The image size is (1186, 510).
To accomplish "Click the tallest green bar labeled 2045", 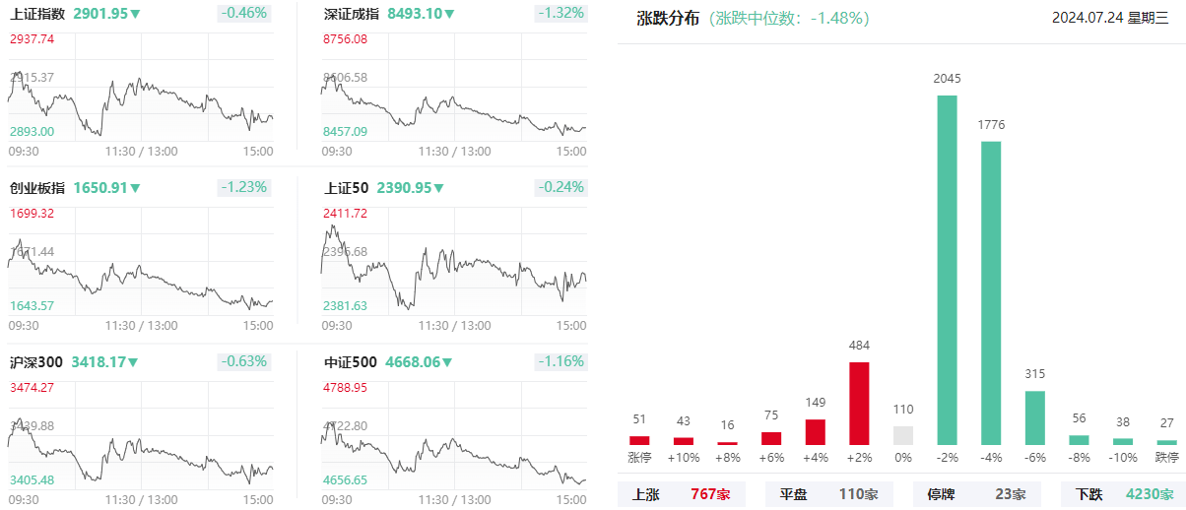I will tap(948, 270).
